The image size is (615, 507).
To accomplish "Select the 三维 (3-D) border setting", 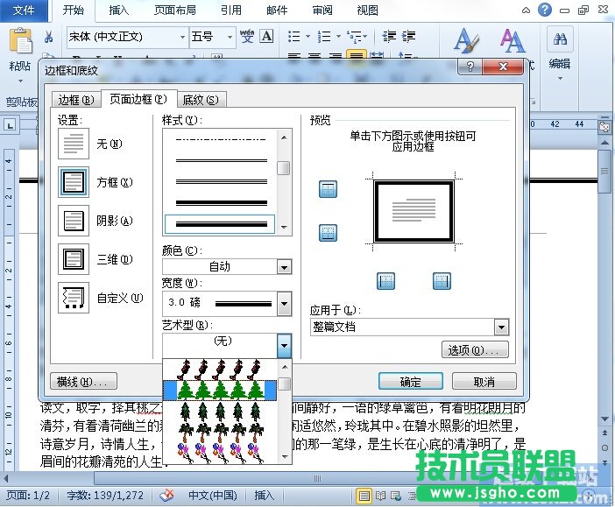I will (x=74, y=259).
